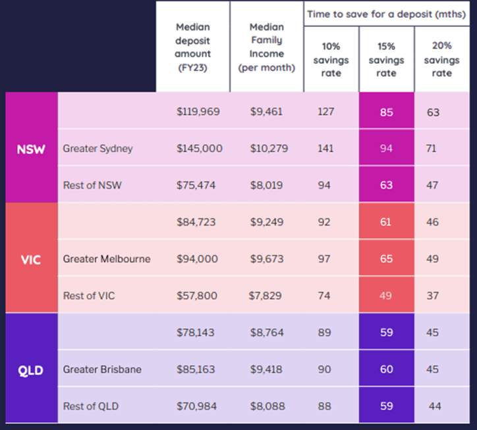Image resolution: width=477 pixels, height=430 pixels.
Task: Click the 97 months value
Action: click(324, 259)
